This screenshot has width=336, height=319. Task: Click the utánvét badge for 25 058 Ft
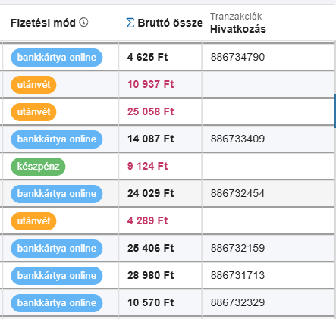(x=33, y=112)
